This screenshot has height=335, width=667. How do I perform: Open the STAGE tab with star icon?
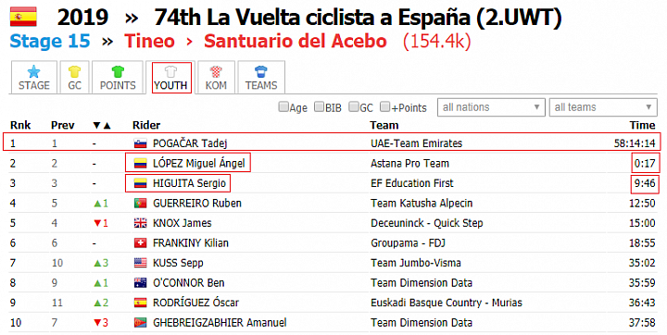[x=33, y=78]
